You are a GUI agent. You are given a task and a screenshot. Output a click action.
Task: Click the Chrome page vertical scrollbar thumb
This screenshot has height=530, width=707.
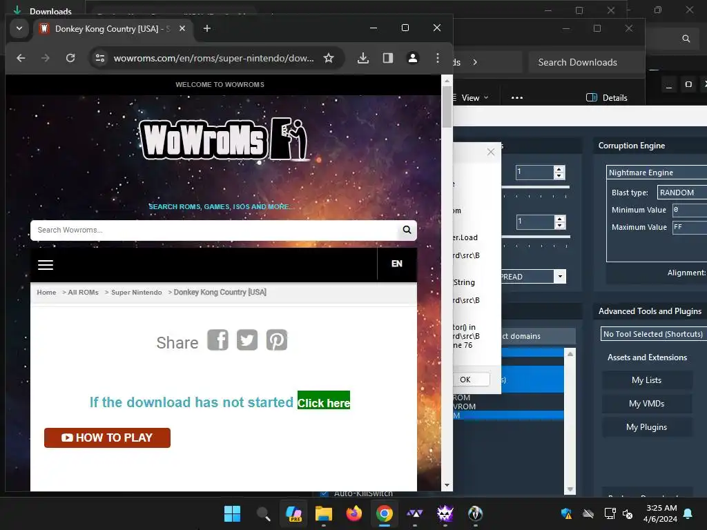[x=447, y=107]
